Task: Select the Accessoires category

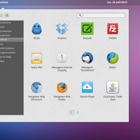Action: point(12,22)
